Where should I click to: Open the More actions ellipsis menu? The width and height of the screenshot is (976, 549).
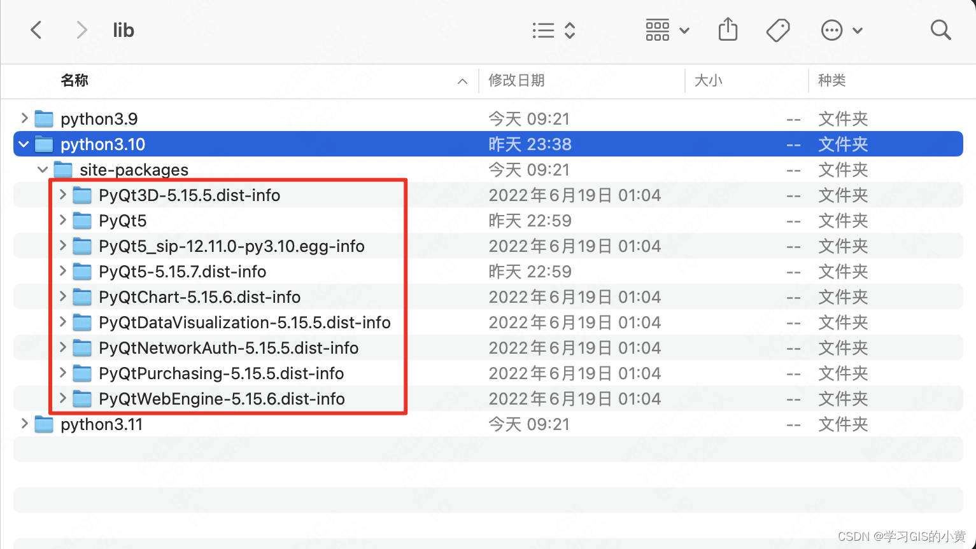[x=842, y=30]
